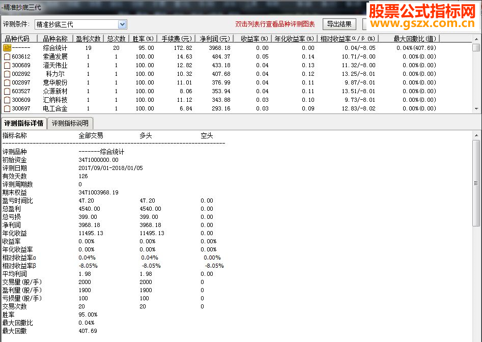Screen dimensions: 482x342
Task: Click the 初始资金 value 3471000000.00
Action: click(x=98, y=160)
